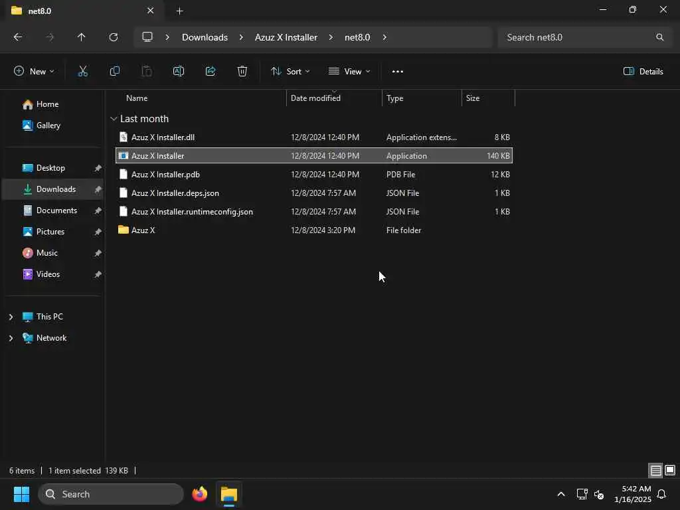Expand the Network tree node
The height and width of the screenshot is (510, 680).
pos(11,338)
